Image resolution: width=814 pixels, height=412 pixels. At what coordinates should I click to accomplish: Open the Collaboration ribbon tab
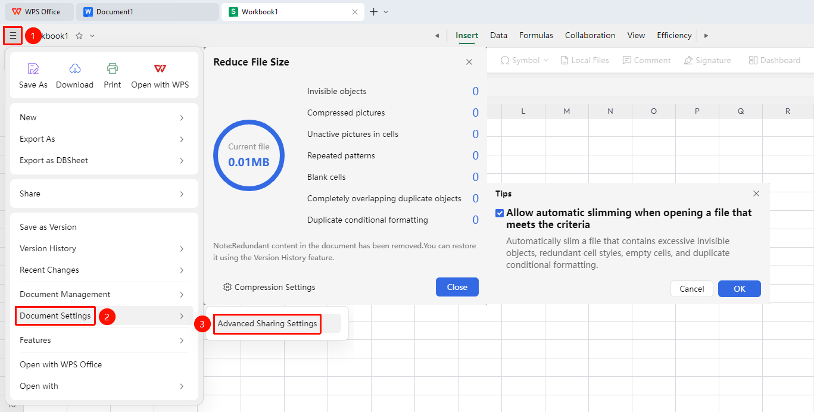pos(590,36)
